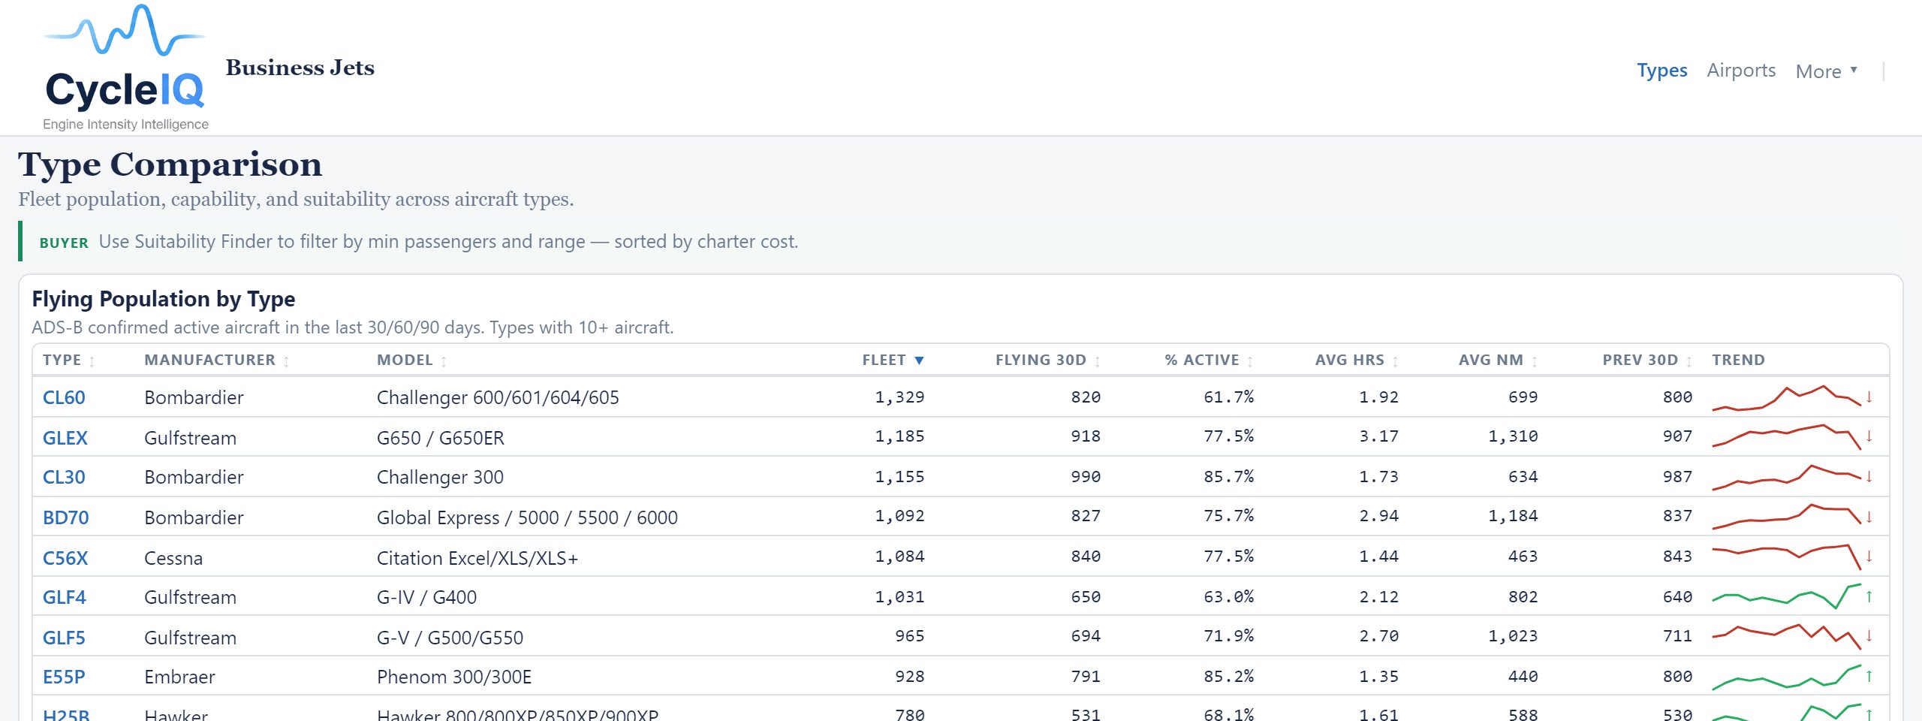Click the BD70 trend sparkline chart
Viewport: 1922px width, 721px height.
pos(1787,517)
